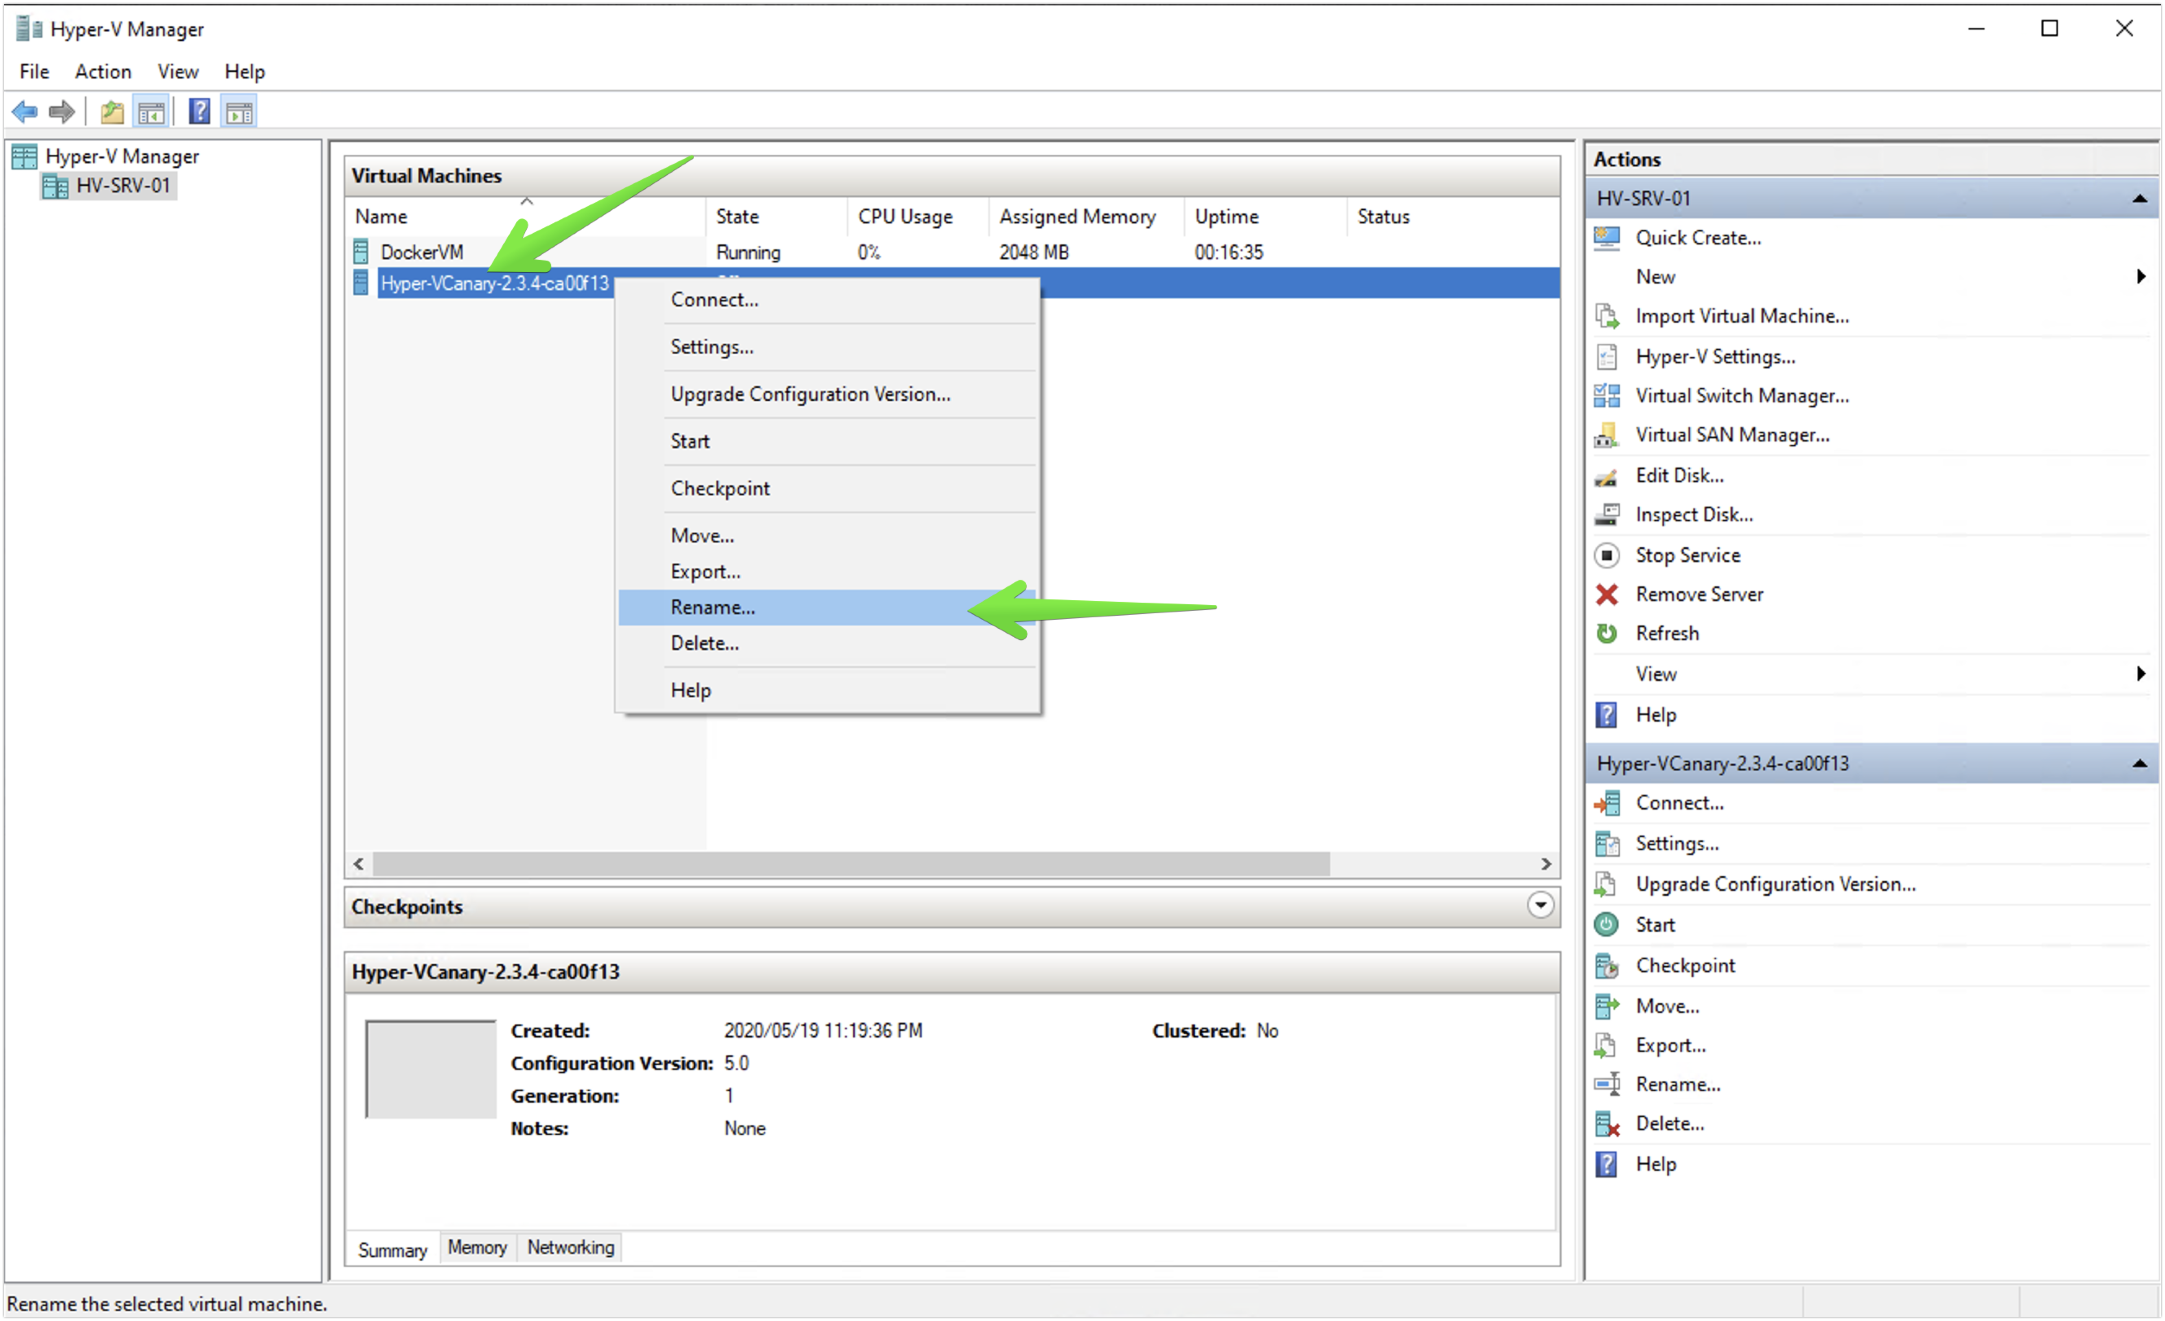Sort by the Uptime column header
The width and height of the screenshot is (2165, 1321).
tap(1265, 216)
